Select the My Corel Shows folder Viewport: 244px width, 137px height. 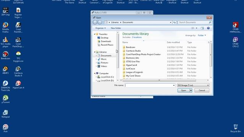[133, 76]
